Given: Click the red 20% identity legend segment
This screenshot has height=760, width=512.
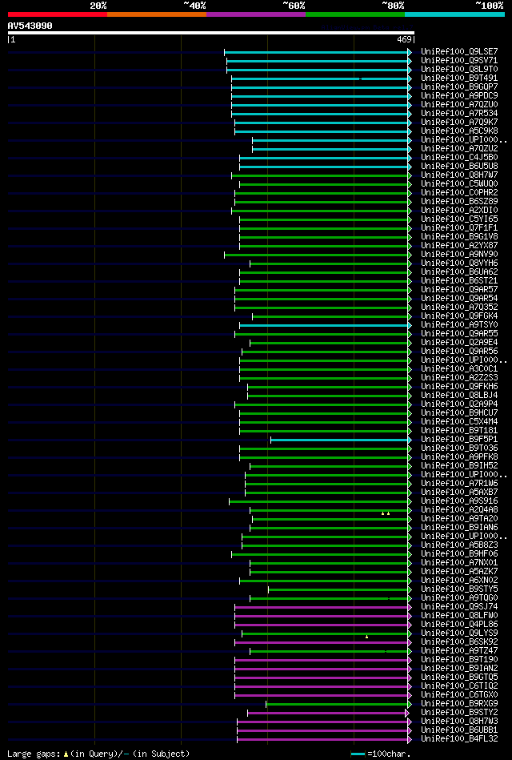Looking at the screenshot, I should coord(57,14).
